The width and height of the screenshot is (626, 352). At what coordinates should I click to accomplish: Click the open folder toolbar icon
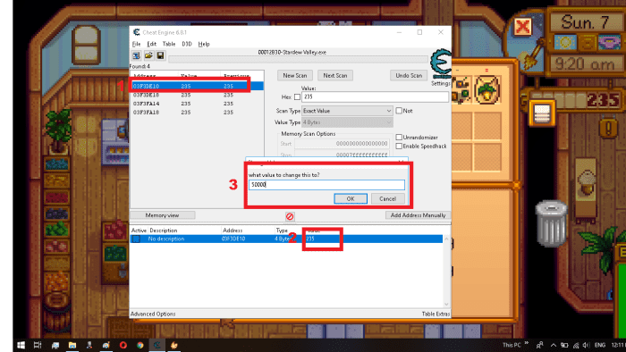(148, 55)
